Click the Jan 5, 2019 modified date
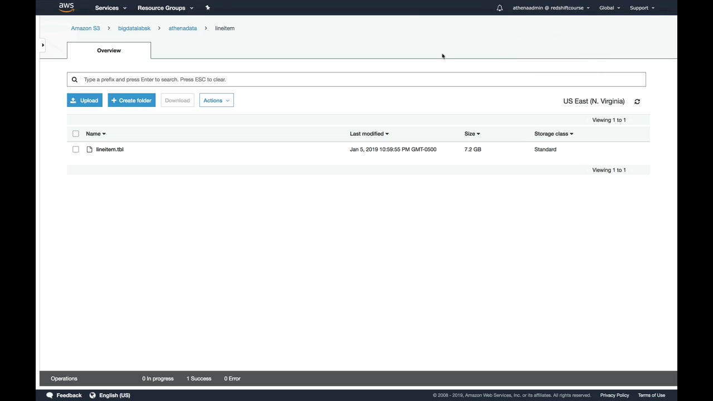Image resolution: width=713 pixels, height=401 pixels. tap(393, 149)
